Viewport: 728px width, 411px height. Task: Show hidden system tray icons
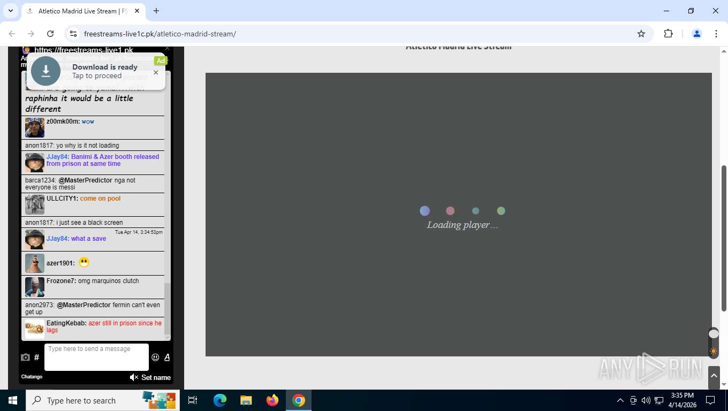[x=620, y=400]
